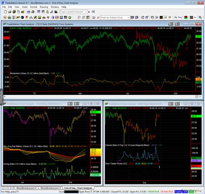Screen dimensions: 205x194
Task: Click the run command arrow after the symbol box
Action: click(89, 12)
